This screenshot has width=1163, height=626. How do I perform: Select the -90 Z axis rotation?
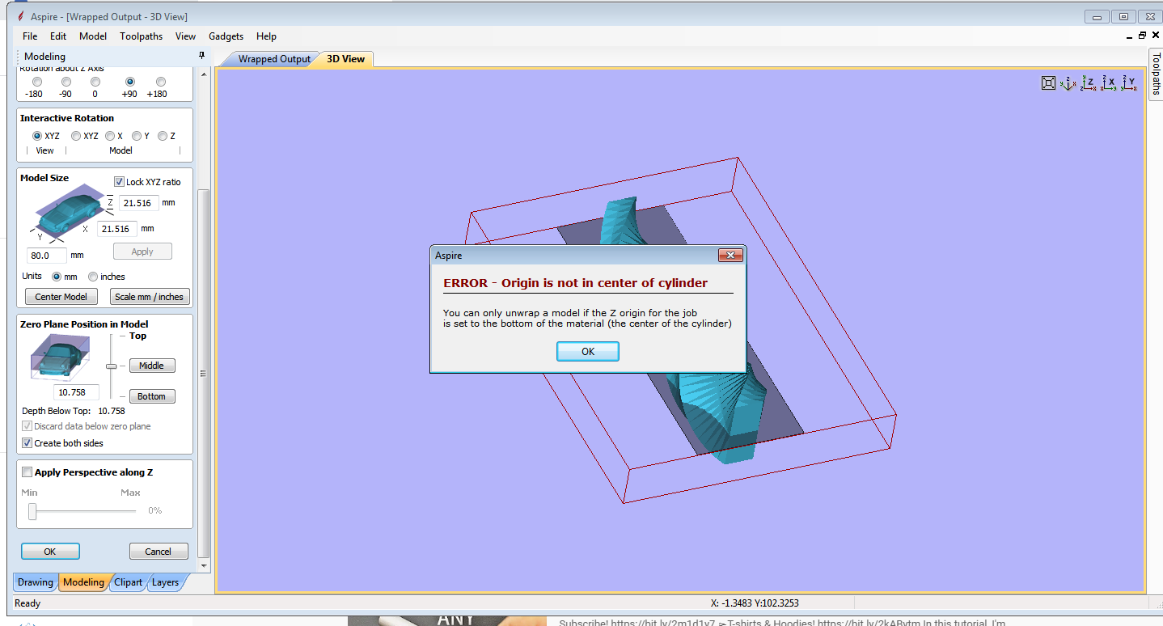pyautogui.click(x=66, y=82)
